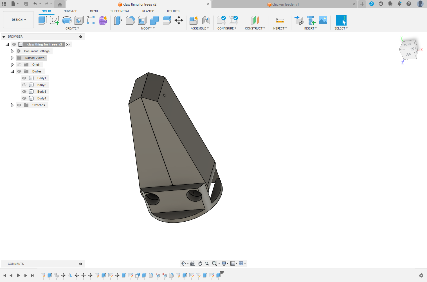Toggle Sketches folder visibility eye
427x282 pixels.
pos(19,105)
